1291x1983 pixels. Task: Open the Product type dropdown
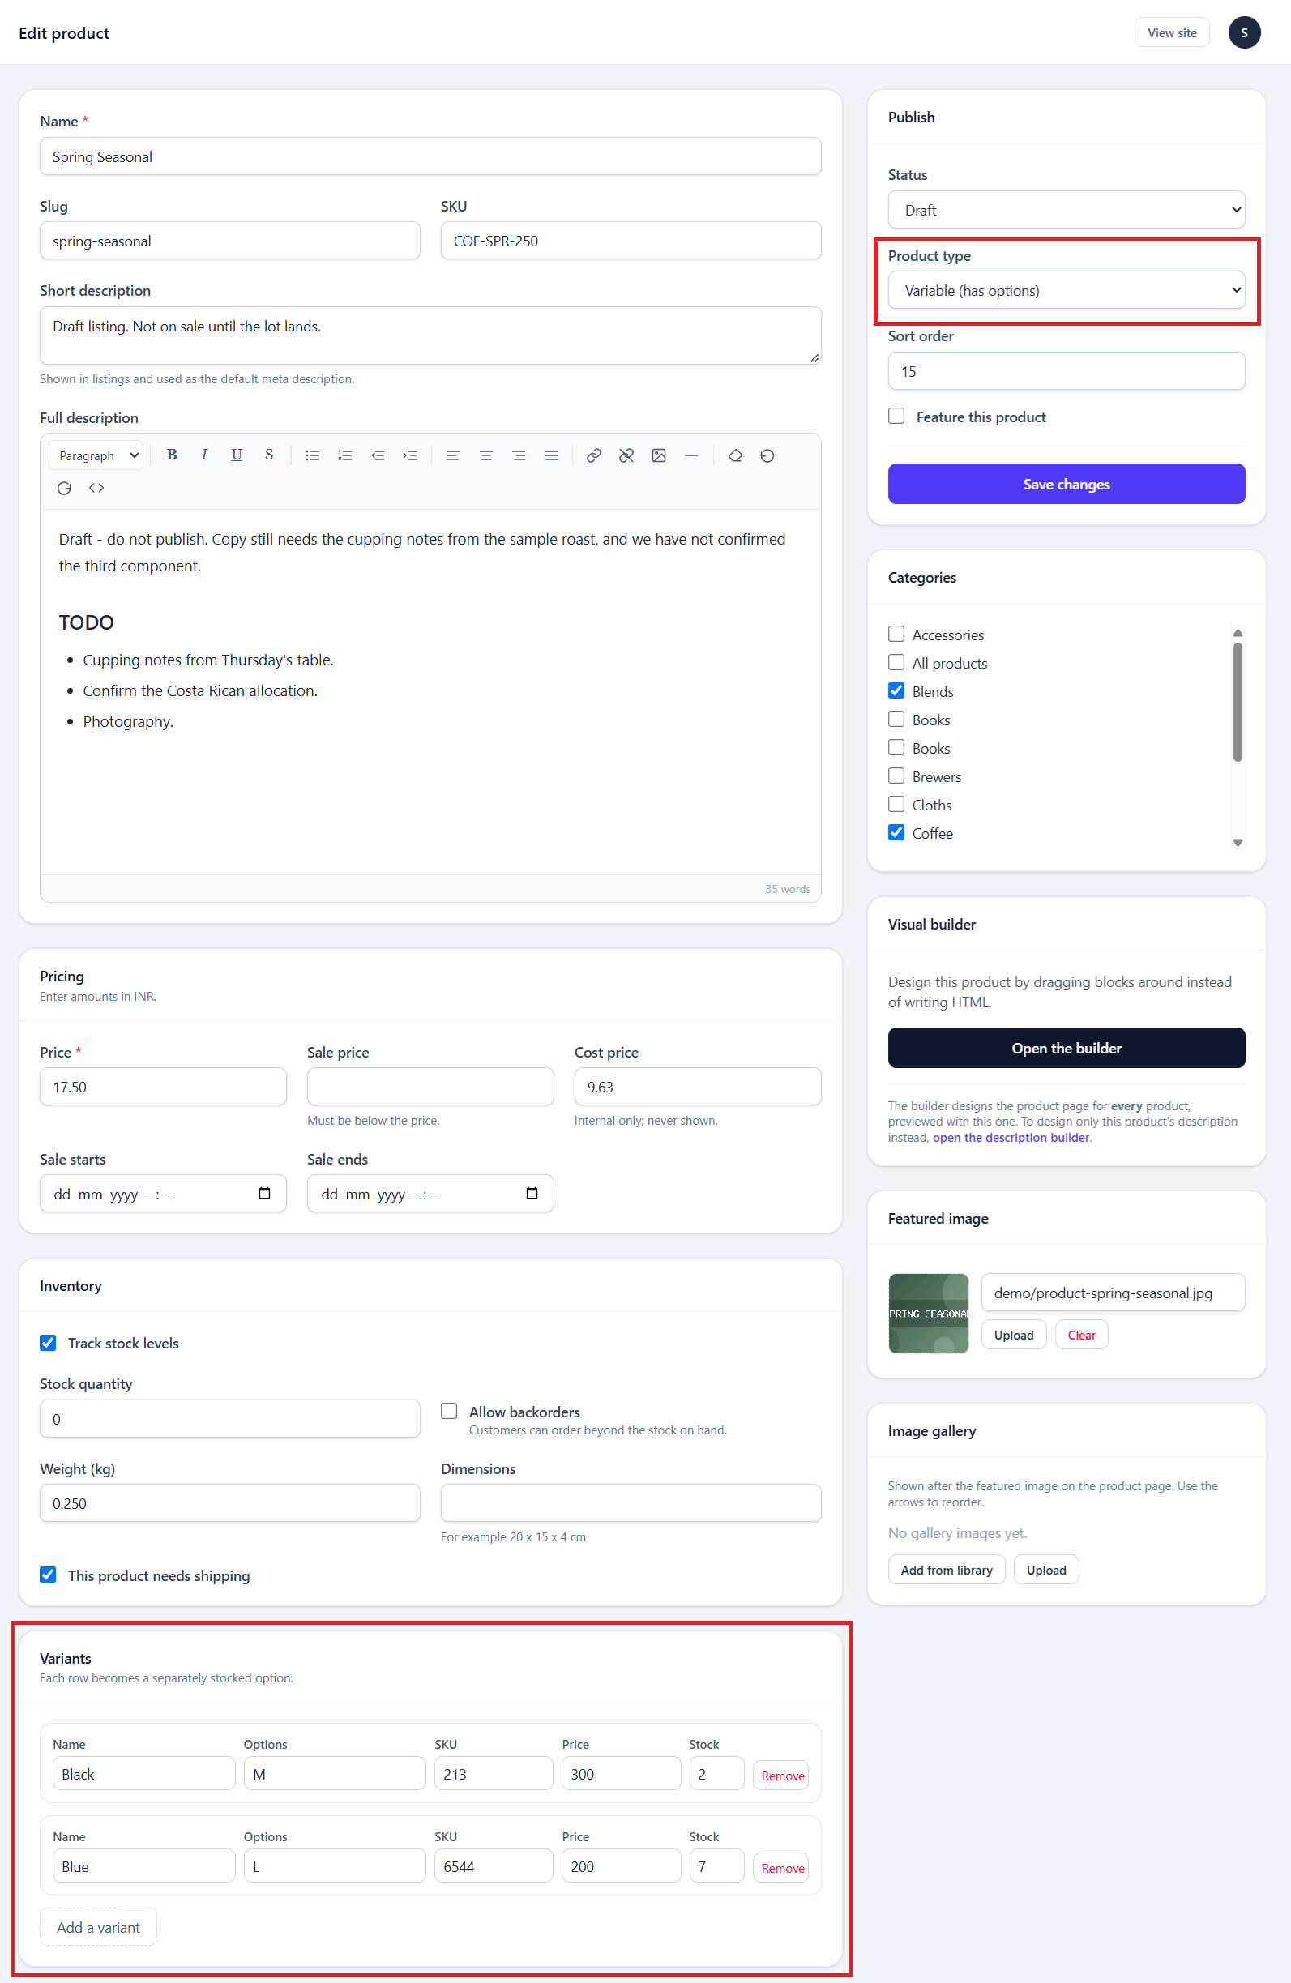click(x=1066, y=290)
